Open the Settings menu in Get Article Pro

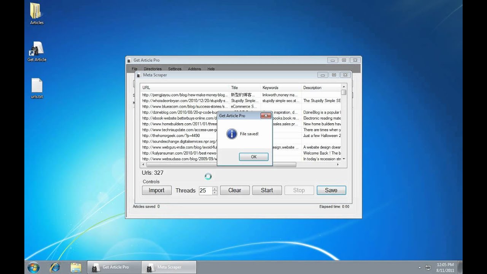(175, 69)
